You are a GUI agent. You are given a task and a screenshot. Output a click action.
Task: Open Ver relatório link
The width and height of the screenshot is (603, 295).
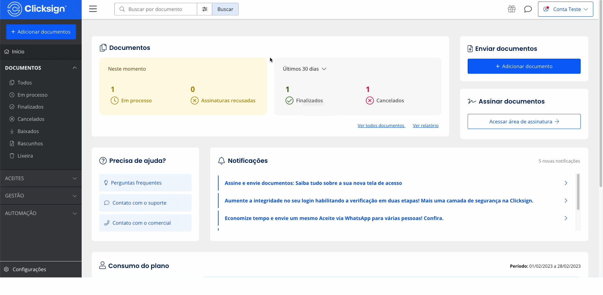coord(426,126)
